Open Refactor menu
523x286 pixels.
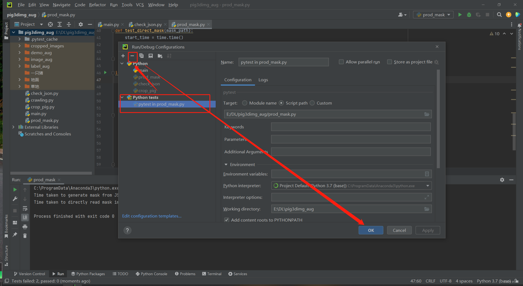(97, 5)
